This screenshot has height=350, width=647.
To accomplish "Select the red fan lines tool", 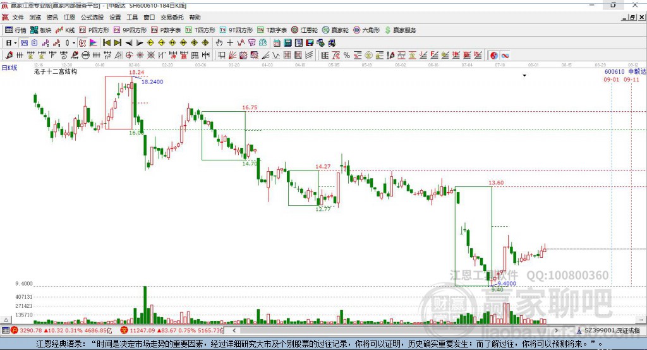I will click(233, 56).
